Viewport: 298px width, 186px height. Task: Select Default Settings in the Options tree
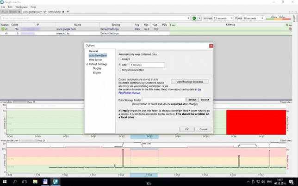coord(98,64)
